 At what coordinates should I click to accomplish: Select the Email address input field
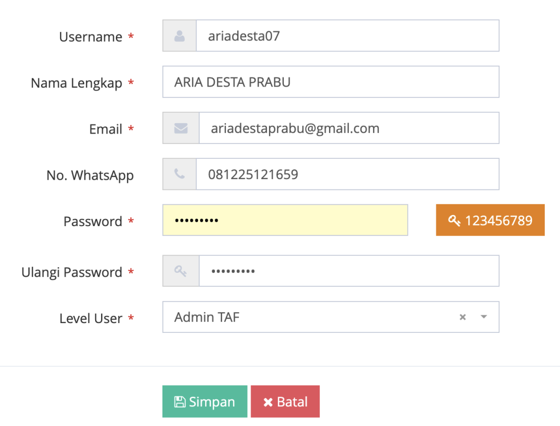[349, 128]
